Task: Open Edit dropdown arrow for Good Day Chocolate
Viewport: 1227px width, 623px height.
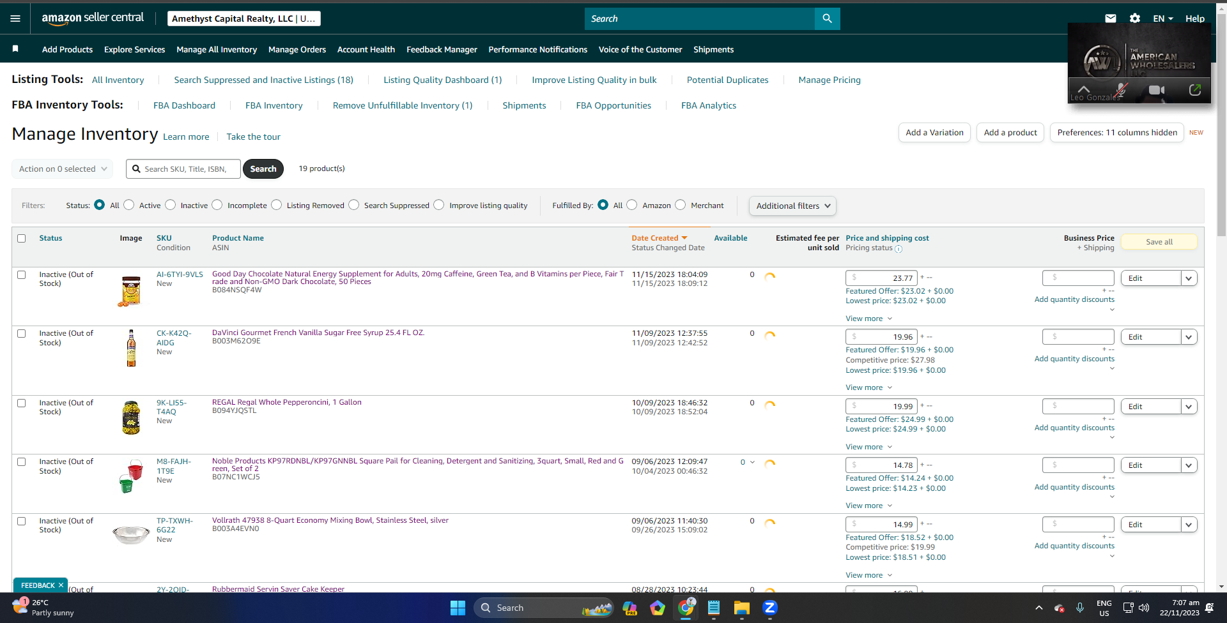Action: pos(1189,278)
